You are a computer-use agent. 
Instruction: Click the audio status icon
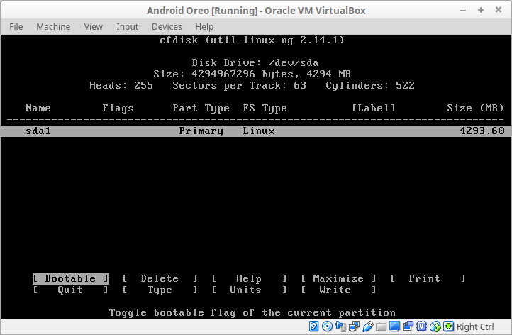click(340, 326)
